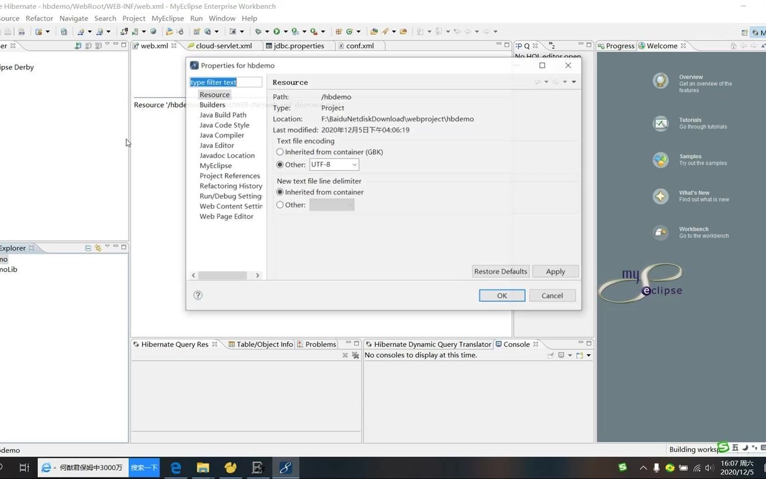Open view menu arrow in Properties dialog header
The width and height of the screenshot is (766, 479).
[574, 82]
